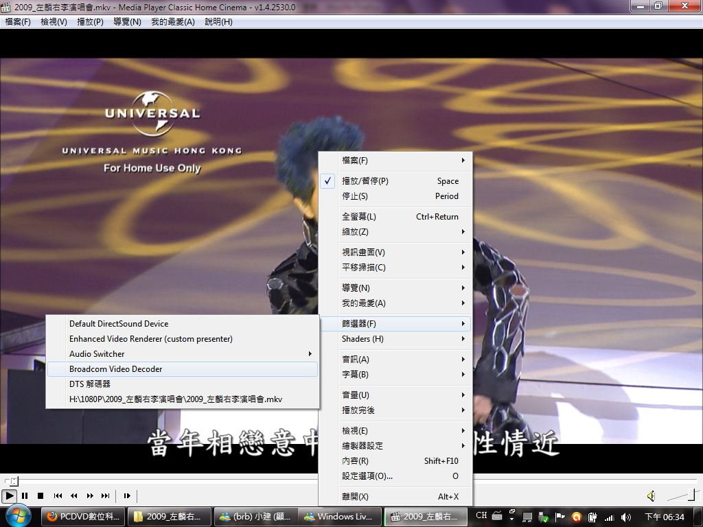Choose 停止(S) in the context menu
The height and width of the screenshot is (527, 703).
(x=395, y=196)
